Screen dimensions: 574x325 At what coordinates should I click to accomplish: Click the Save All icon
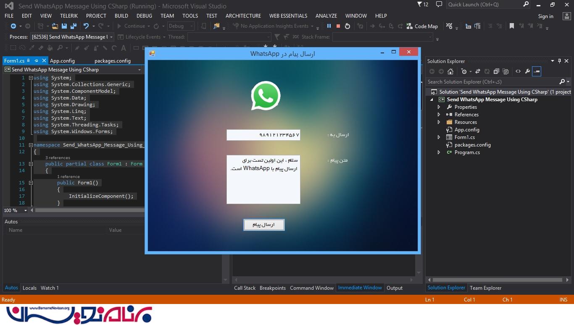74,26
